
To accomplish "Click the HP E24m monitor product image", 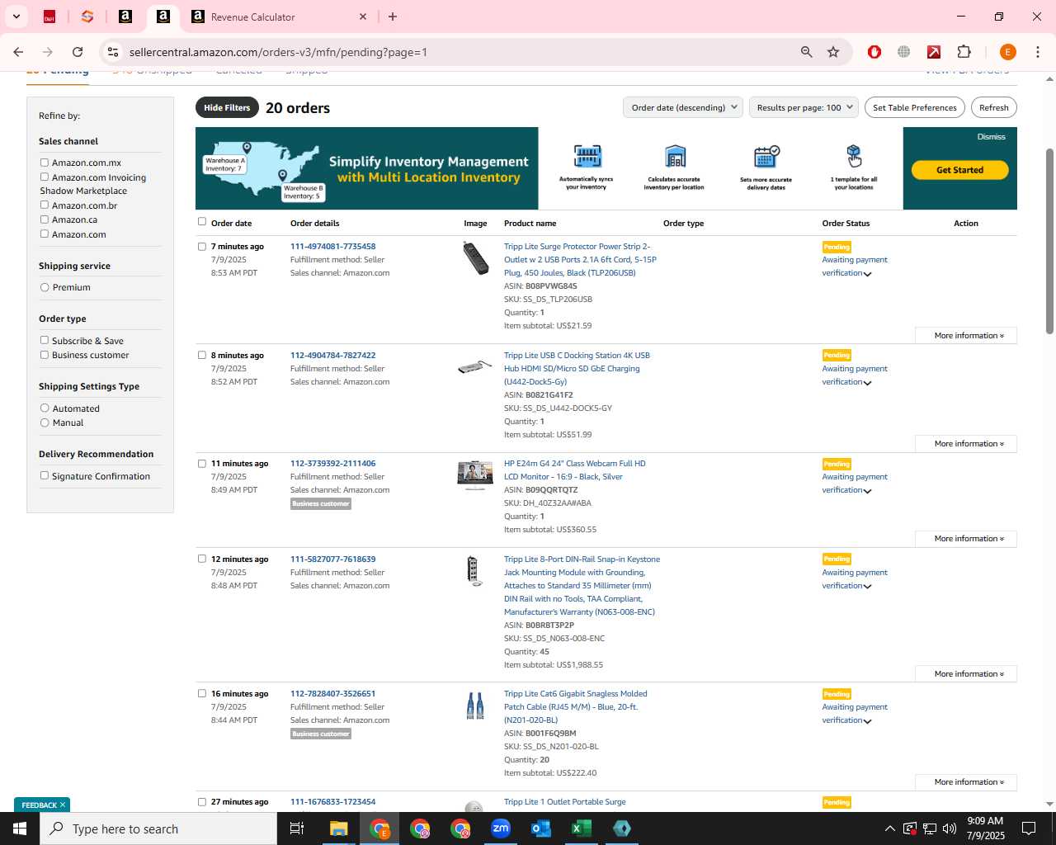I will (475, 474).
